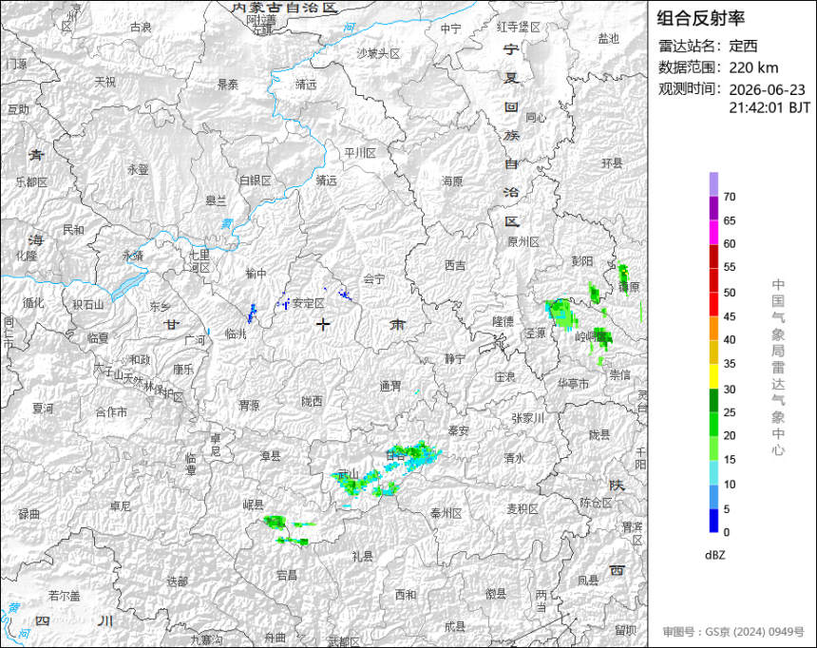Screen dimensions: 817x648
Task: Click the 同心 map label
Action: point(535,117)
